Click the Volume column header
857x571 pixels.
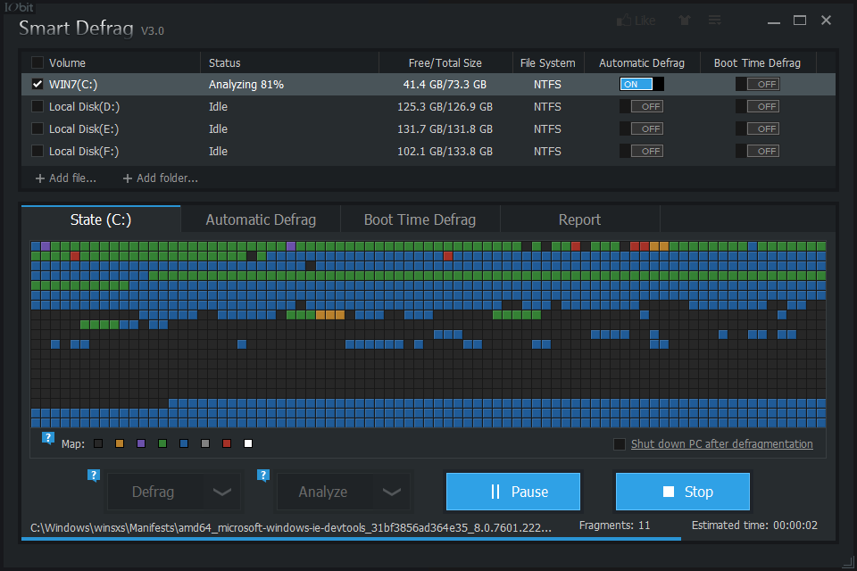pyautogui.click(x=67, y=62)
